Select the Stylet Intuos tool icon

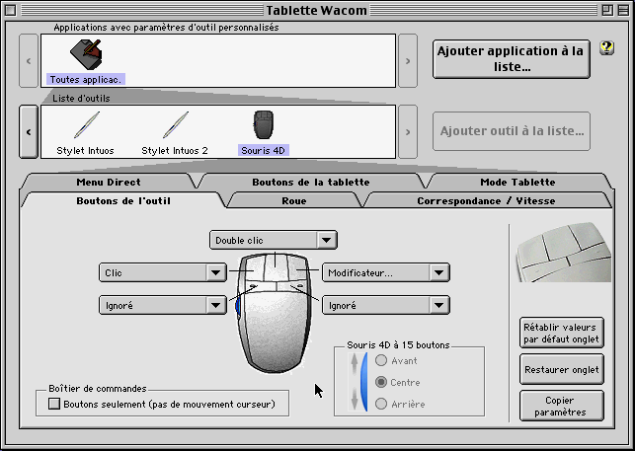tap(87, 125)
